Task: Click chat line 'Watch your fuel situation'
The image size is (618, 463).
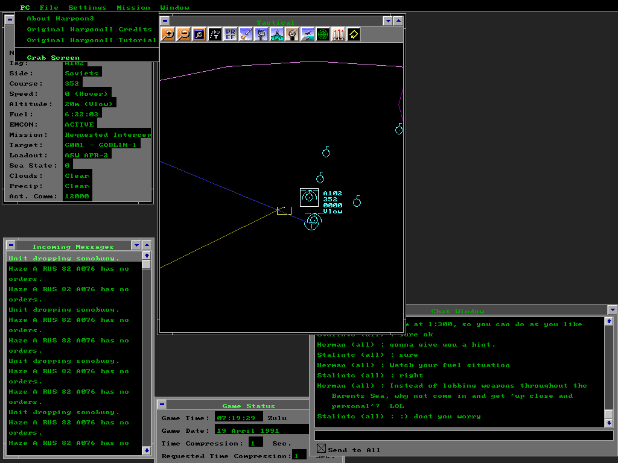Action: 449,365
